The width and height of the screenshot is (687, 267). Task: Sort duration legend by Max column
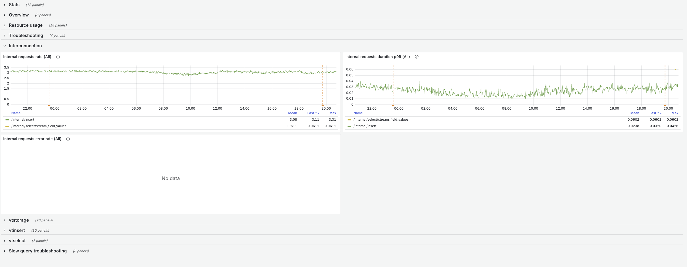point(675,113)
